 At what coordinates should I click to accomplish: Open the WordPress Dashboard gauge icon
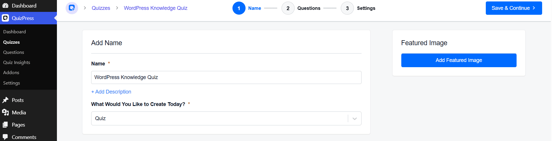pos(5,6)
